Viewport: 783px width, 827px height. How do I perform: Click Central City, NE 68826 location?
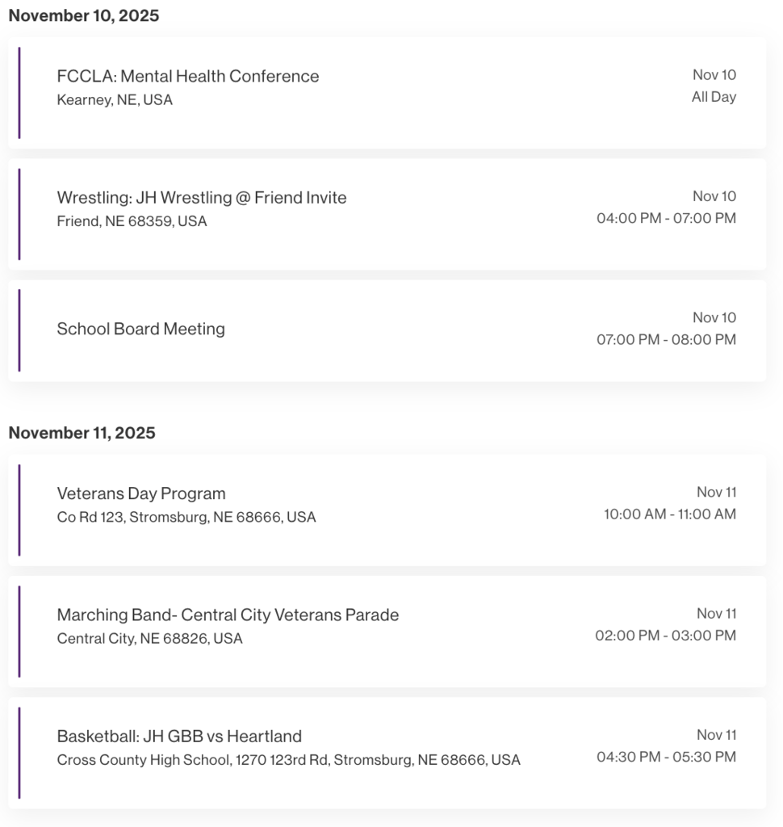point(149,639)
